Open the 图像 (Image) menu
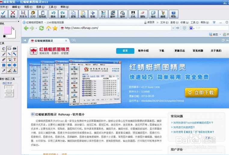This screenshot has width=229, height=155. tap(41, 7)
